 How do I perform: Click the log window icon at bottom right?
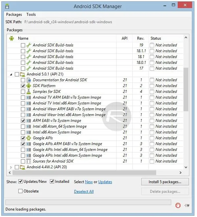tap(187, 205)
